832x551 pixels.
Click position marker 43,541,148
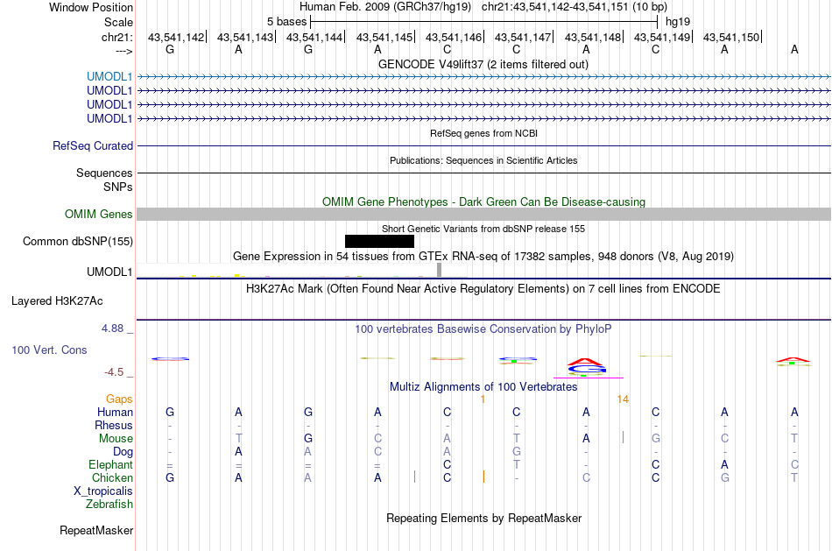593,37
